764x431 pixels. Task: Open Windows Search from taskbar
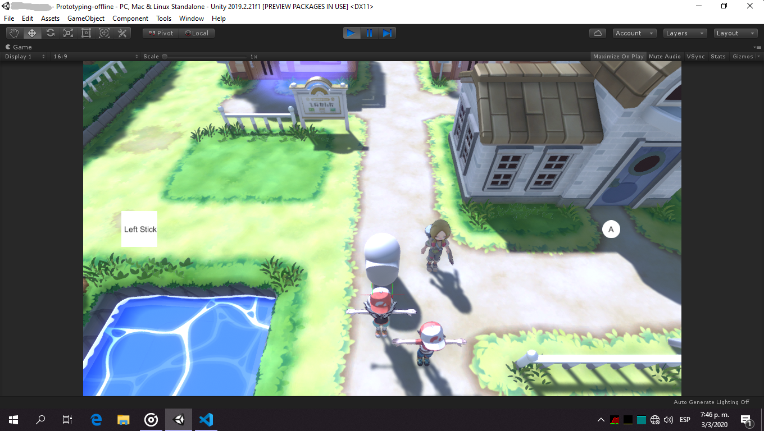pos(40,420)
